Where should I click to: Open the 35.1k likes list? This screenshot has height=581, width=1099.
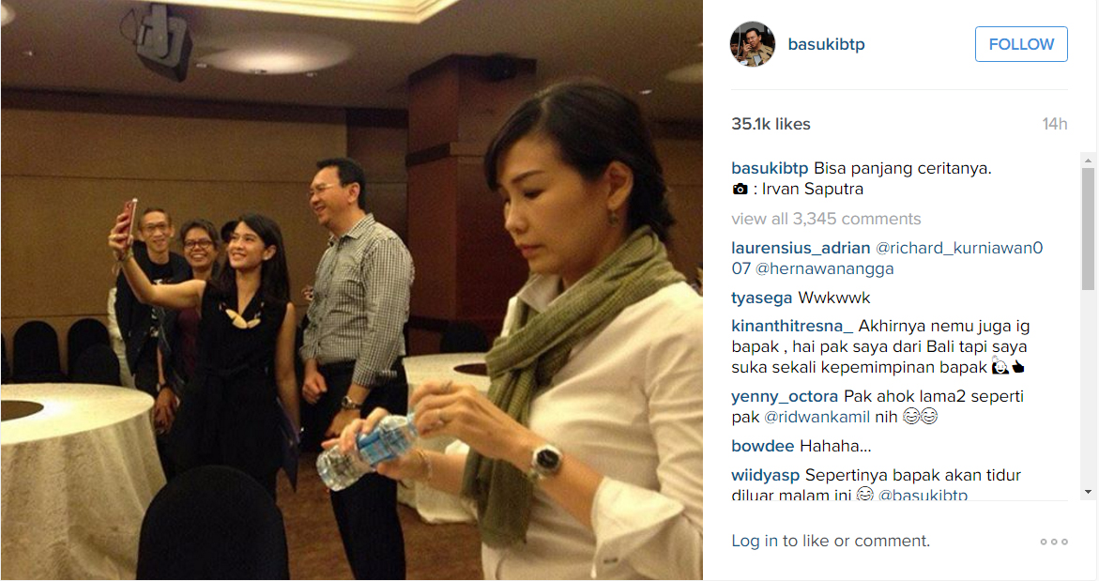[x=771, y=124]
